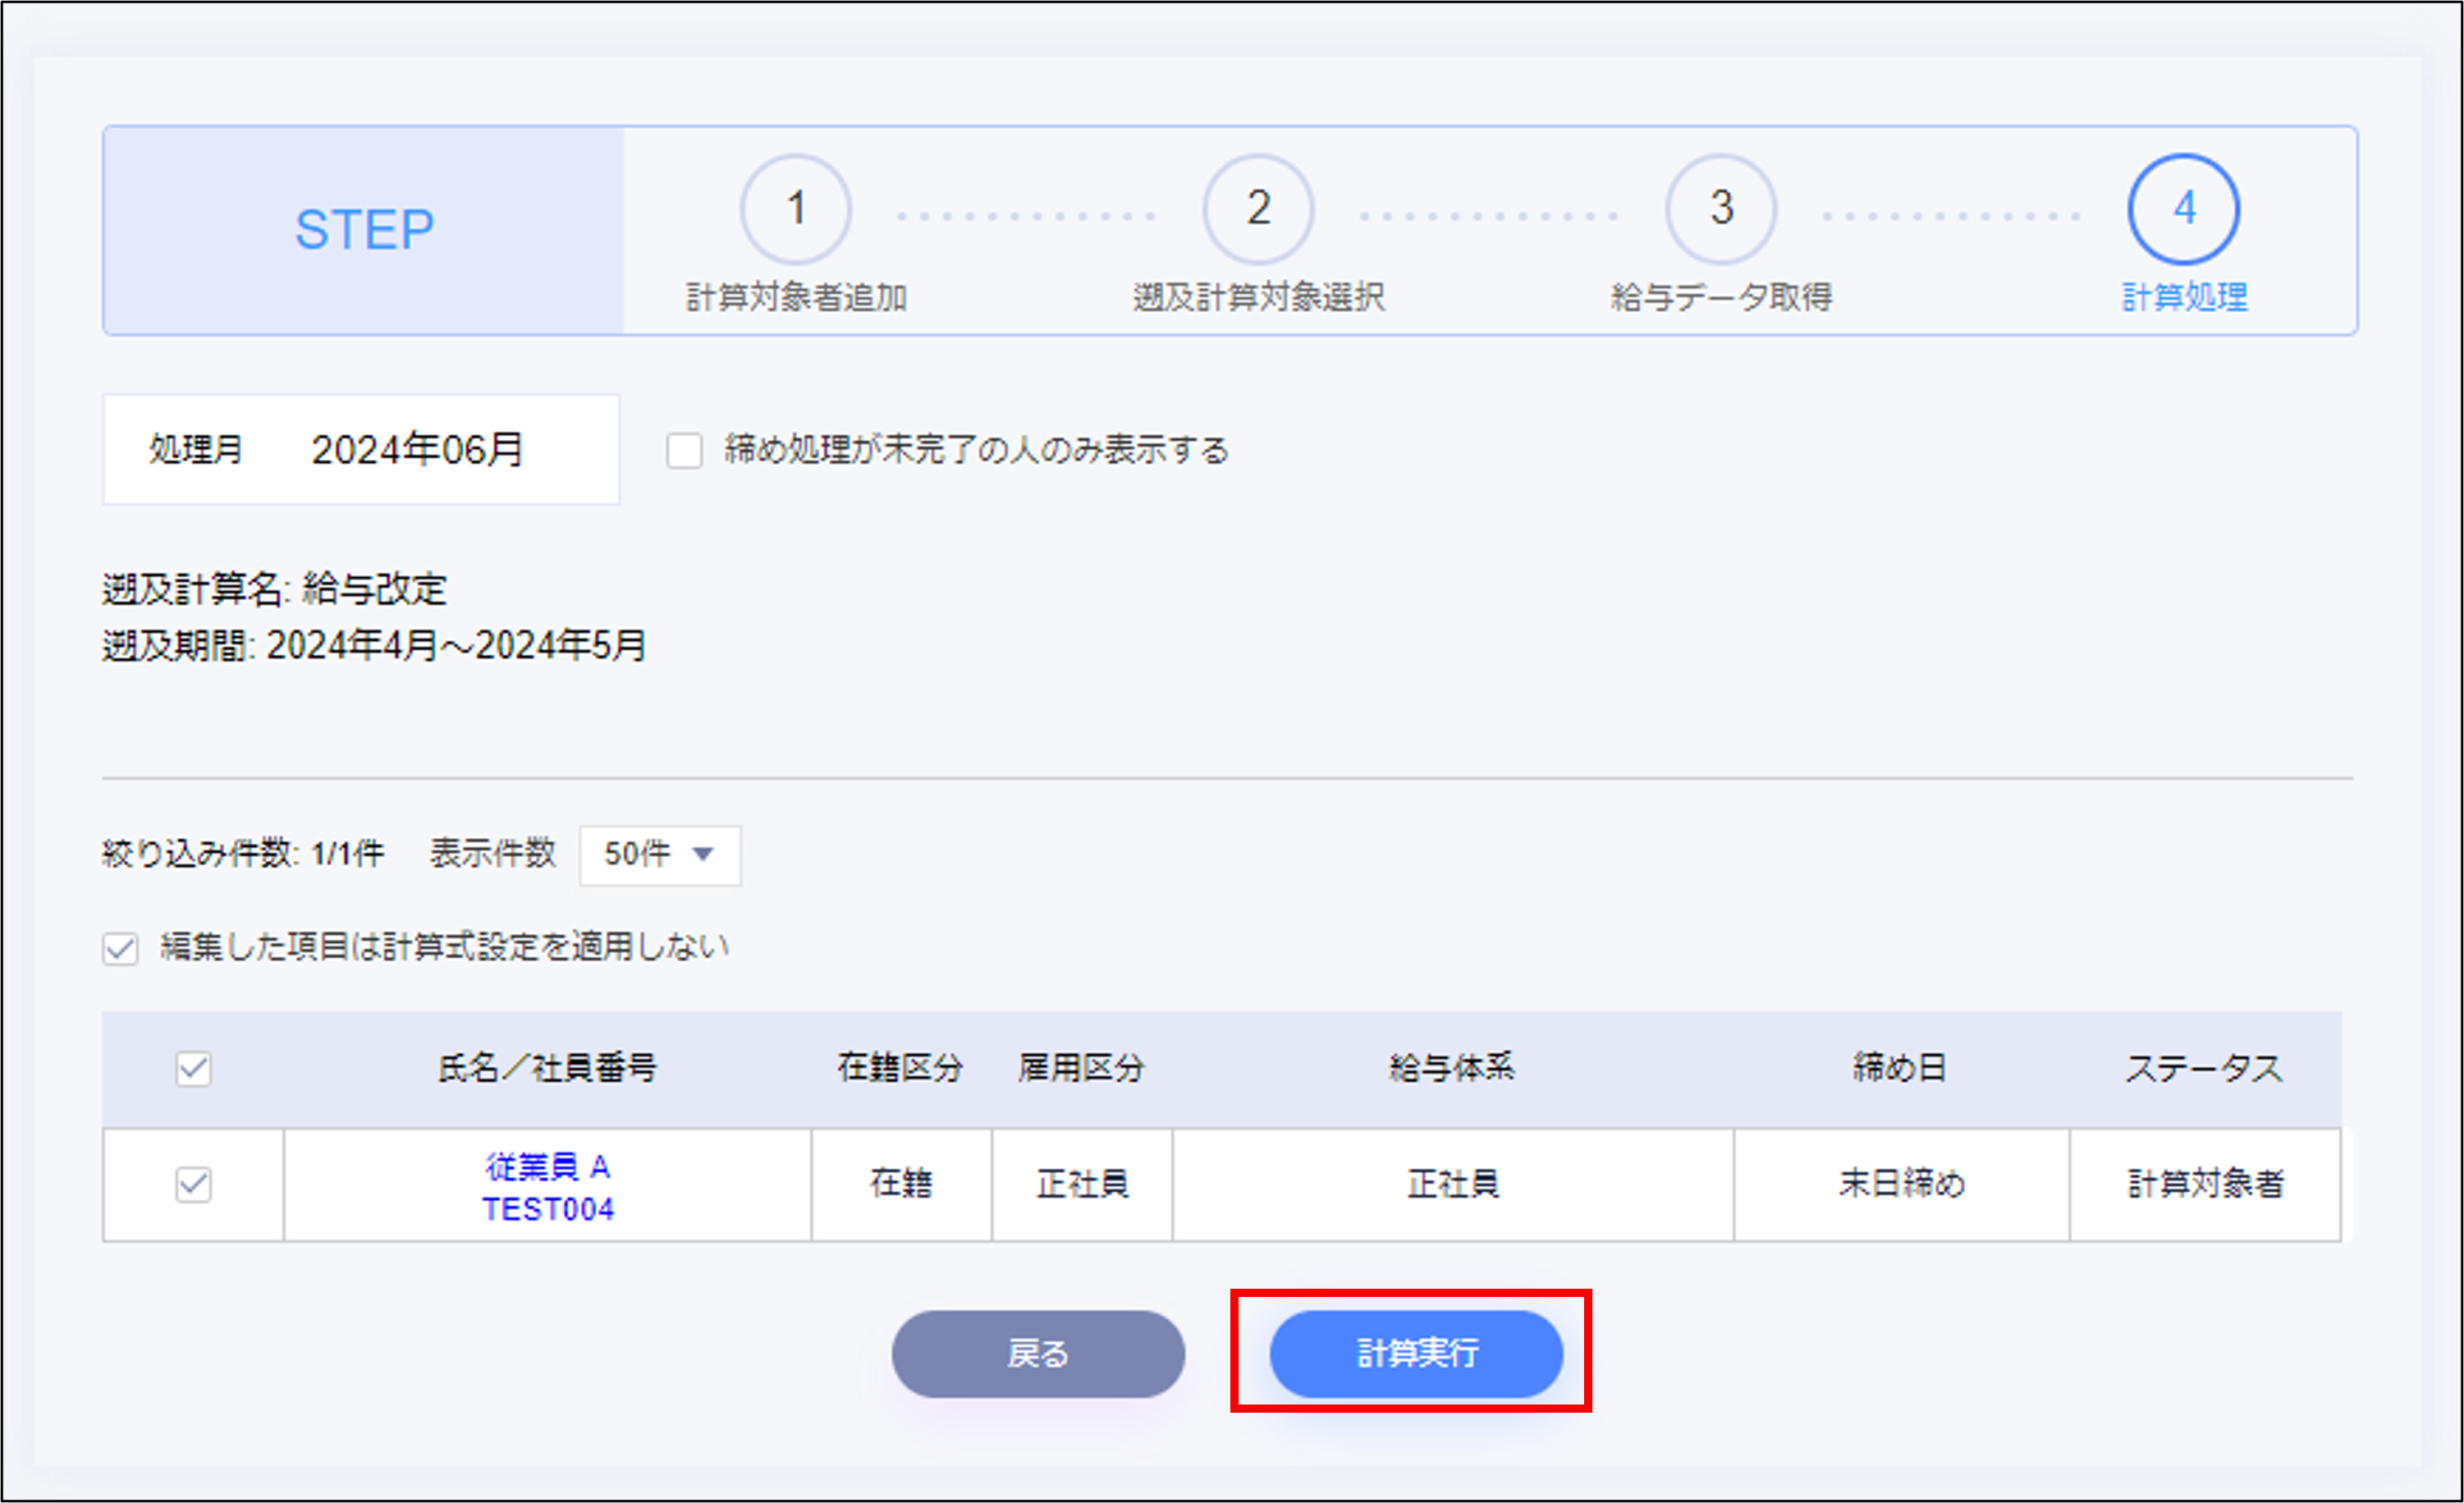Click the dropdown arrow next to 50件
Viewport: 2464px width, 1503px height.
pos(703,855)
